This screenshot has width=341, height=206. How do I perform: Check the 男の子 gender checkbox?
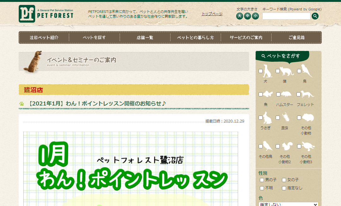click(262, 180)
